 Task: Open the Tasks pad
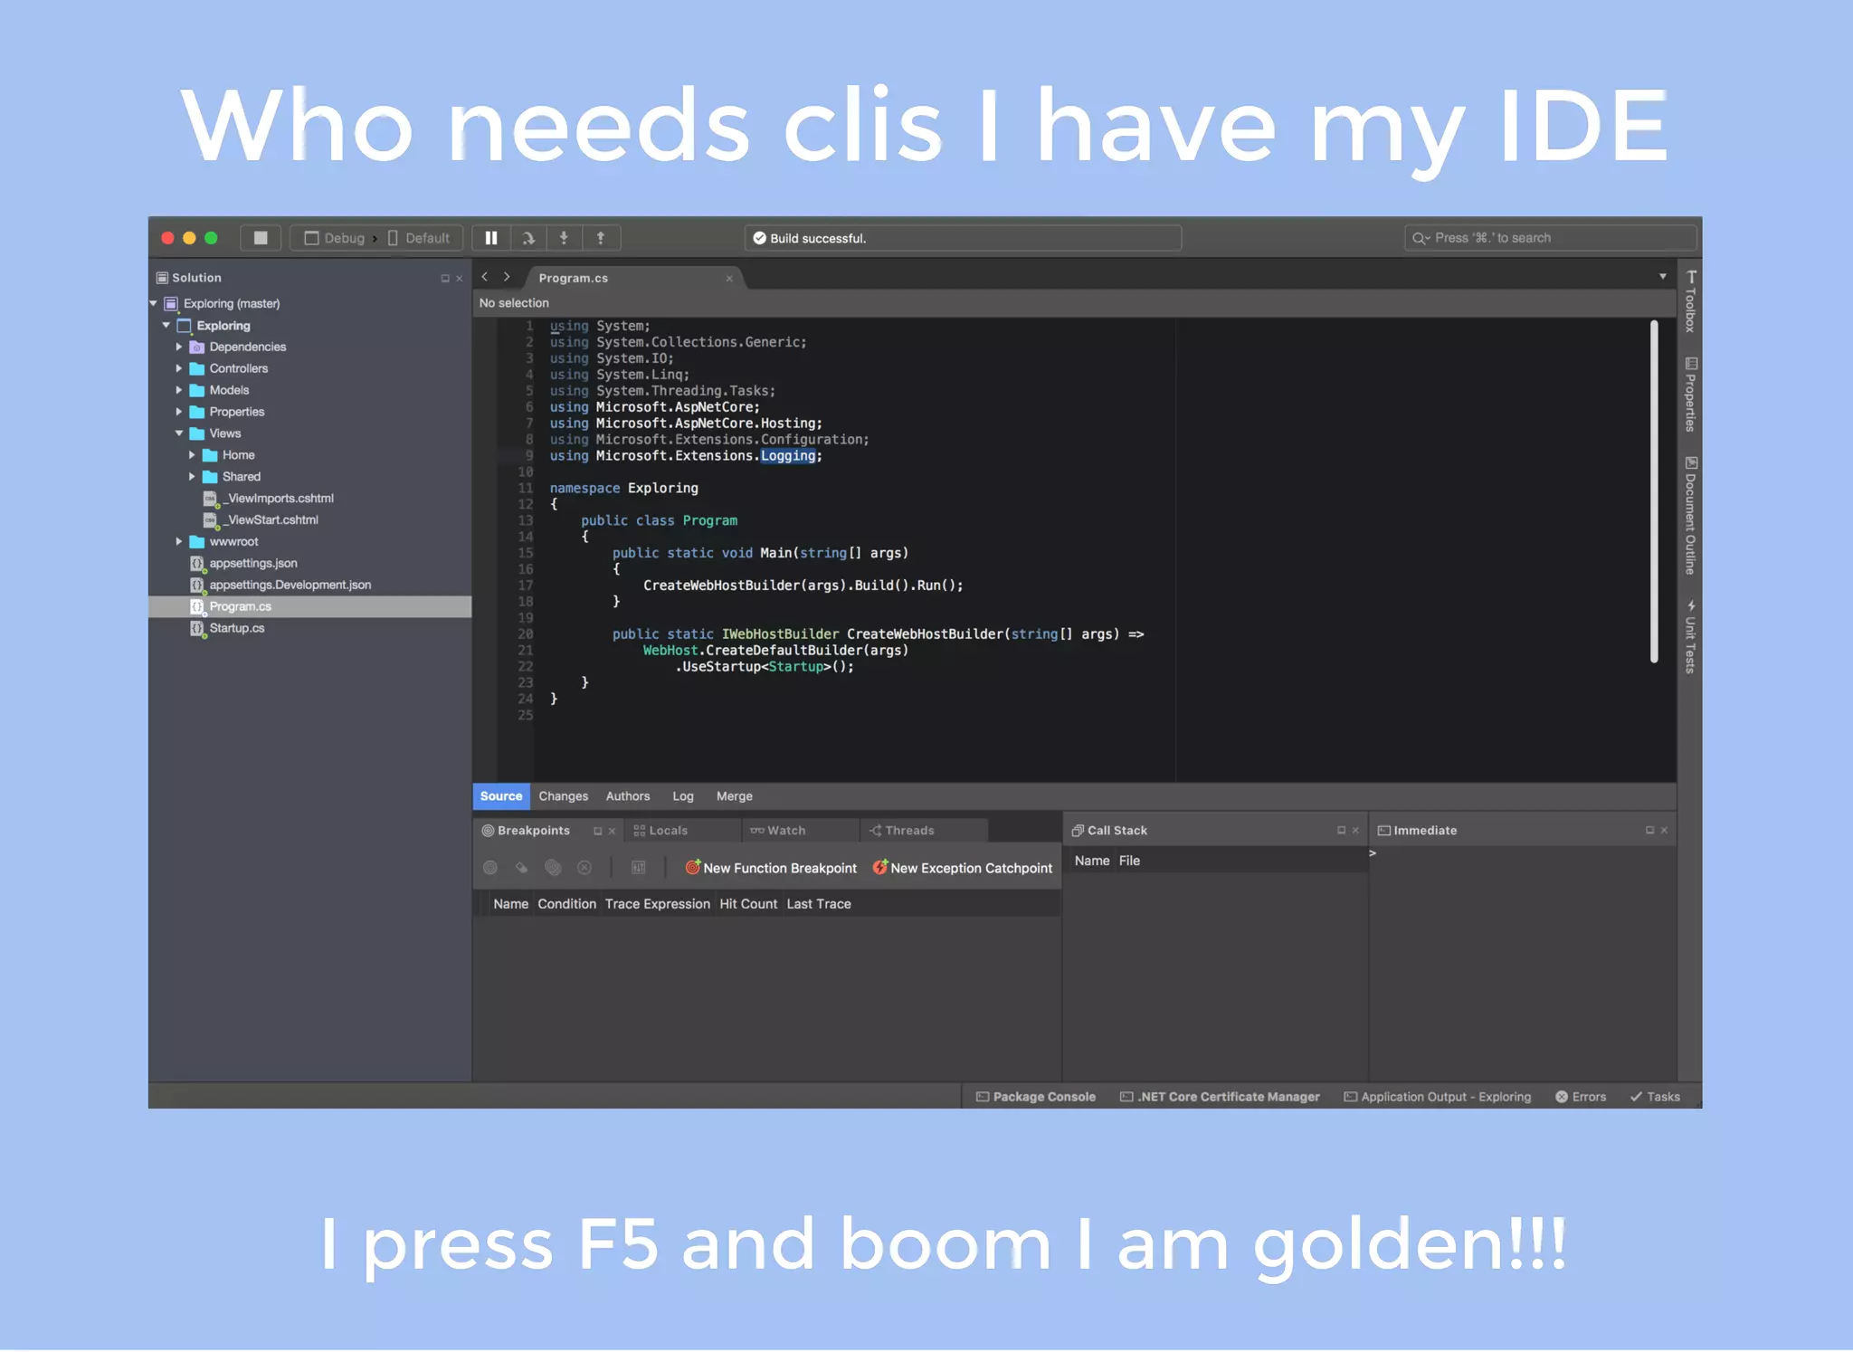click(1655, 1097)
